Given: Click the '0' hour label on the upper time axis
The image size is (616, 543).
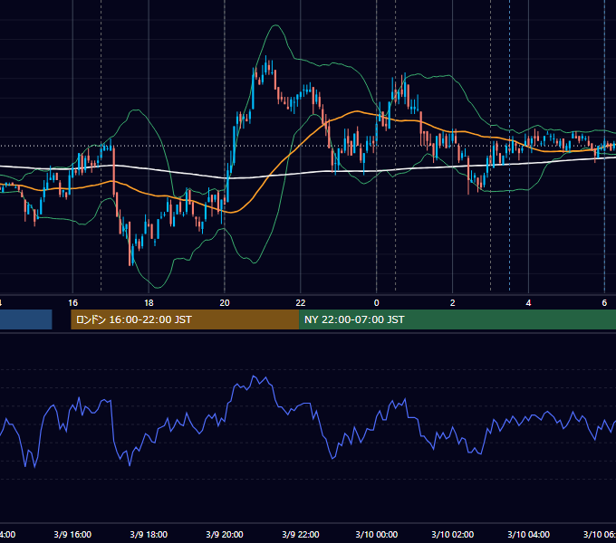Looking at the screenshot, I should 376,303.
